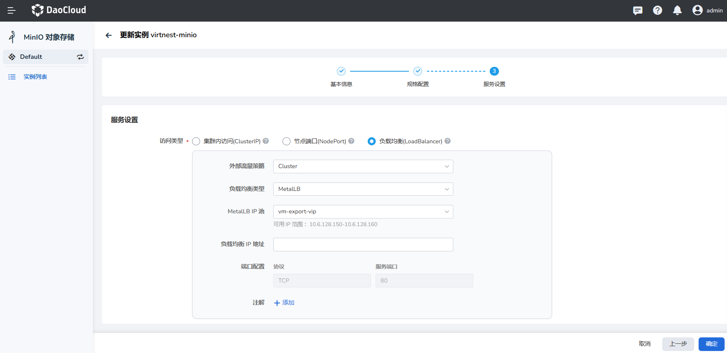Switch workspace using the Default swap icon
Image resolution: width=727 pixels, height=353 pixels.
80,57
